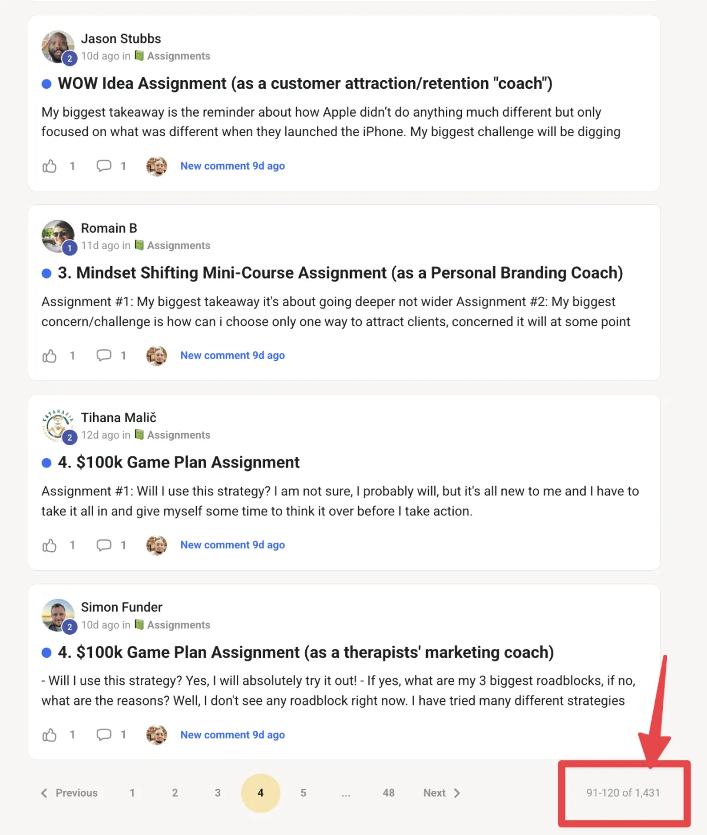Image resolution: width=707 pixels, height=835 pixels.
Task: Jump to last page 48
Action: (389, 793)
